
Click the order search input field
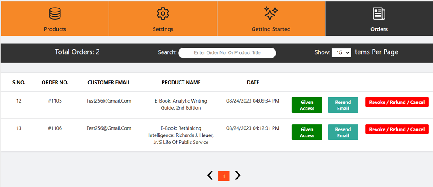click(x=227, y=53)
